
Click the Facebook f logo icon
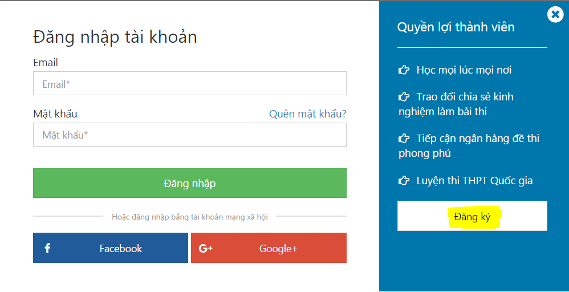tap(47, 248)
